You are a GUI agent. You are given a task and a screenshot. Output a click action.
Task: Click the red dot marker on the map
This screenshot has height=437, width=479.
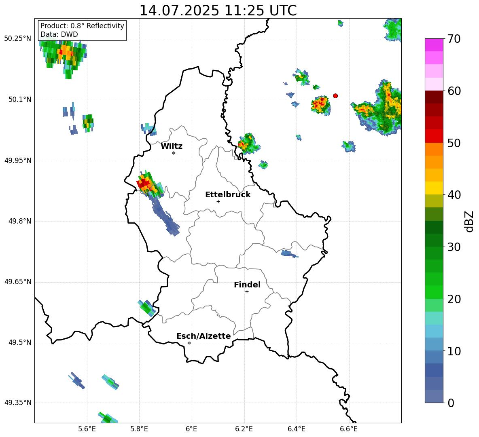(335, 96)
